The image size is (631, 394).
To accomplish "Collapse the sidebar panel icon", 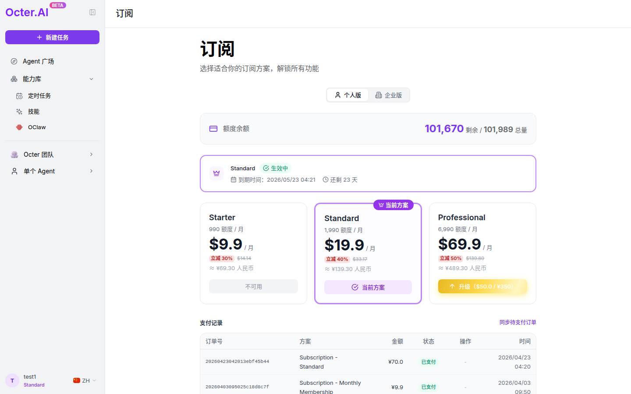I will (92, 12).
